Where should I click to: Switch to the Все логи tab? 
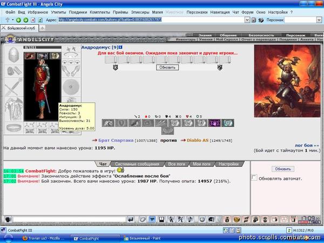point(177,164)
